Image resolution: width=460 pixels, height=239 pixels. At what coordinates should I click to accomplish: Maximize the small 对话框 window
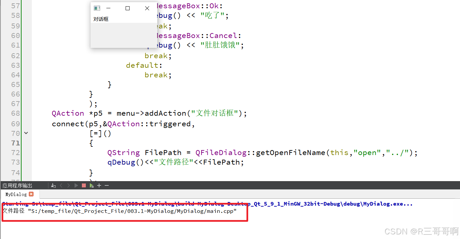pos(128,8)
